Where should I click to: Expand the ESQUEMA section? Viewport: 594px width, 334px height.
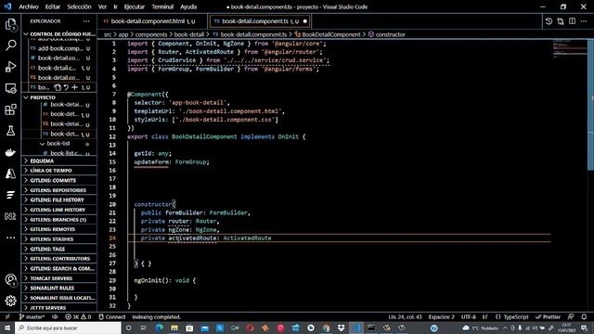coord(58,161)
